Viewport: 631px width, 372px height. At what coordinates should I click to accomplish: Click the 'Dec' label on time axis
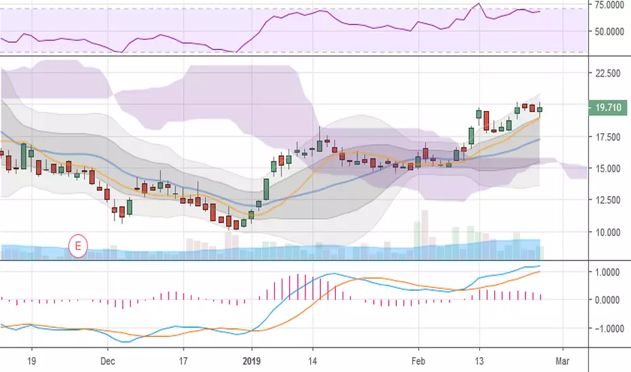(x=108, y=361)
